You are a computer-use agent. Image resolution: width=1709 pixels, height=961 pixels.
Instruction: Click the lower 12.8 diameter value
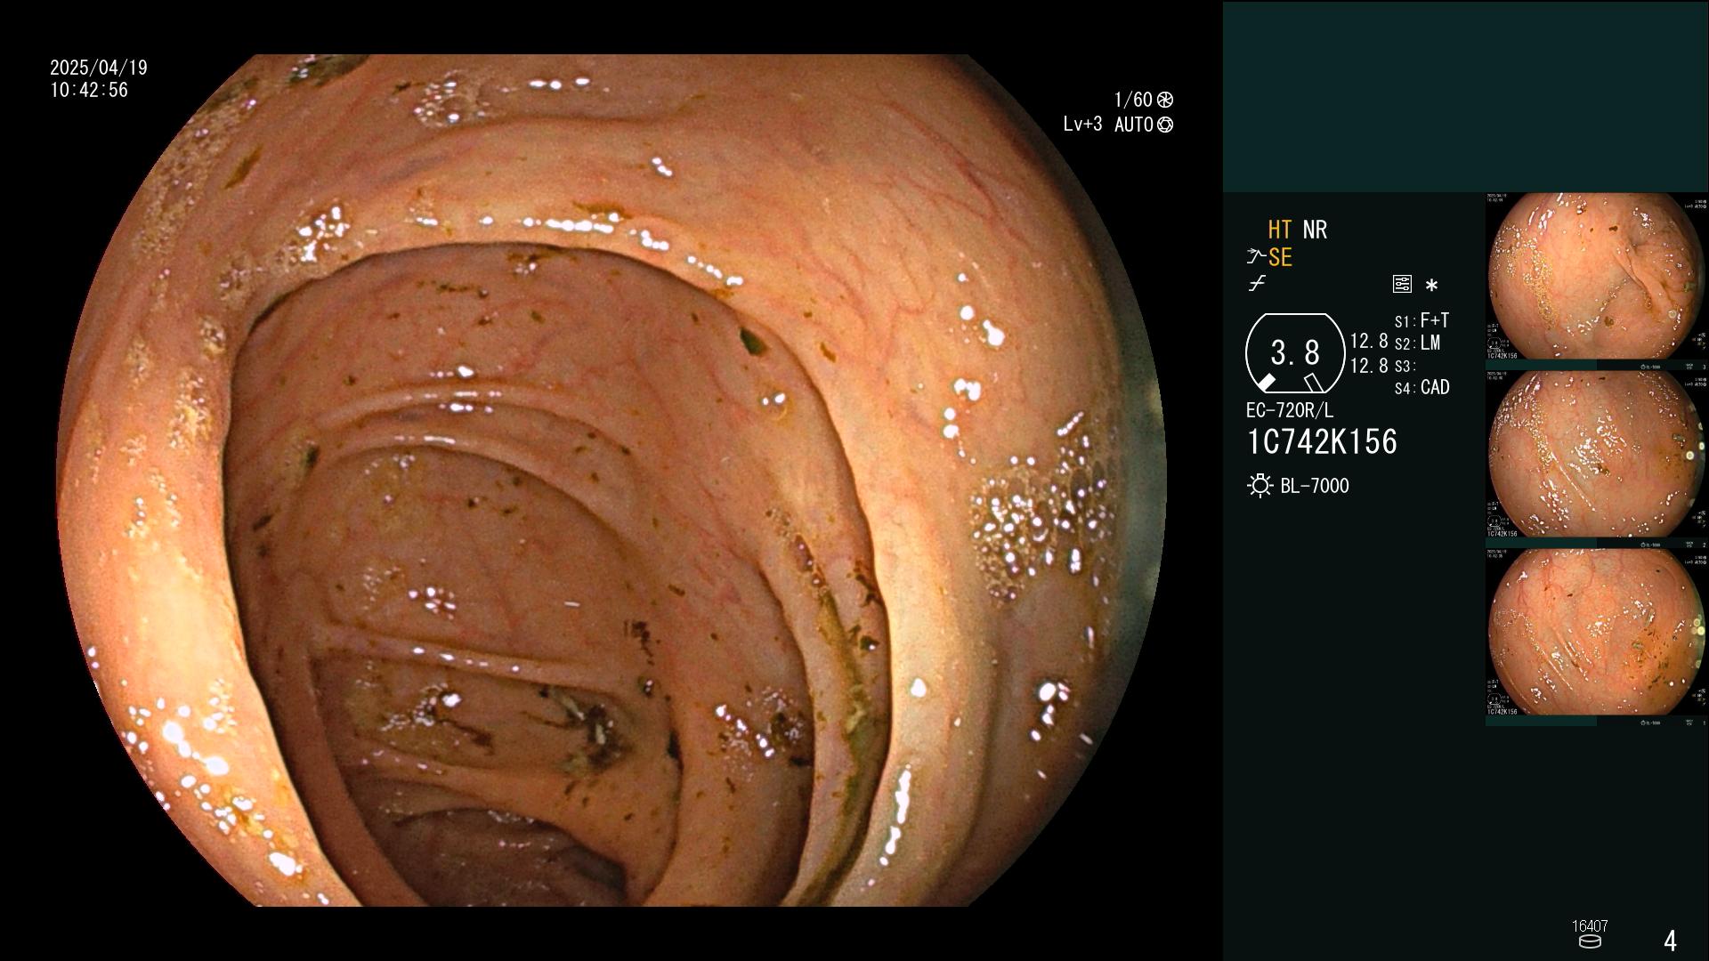1369,366
